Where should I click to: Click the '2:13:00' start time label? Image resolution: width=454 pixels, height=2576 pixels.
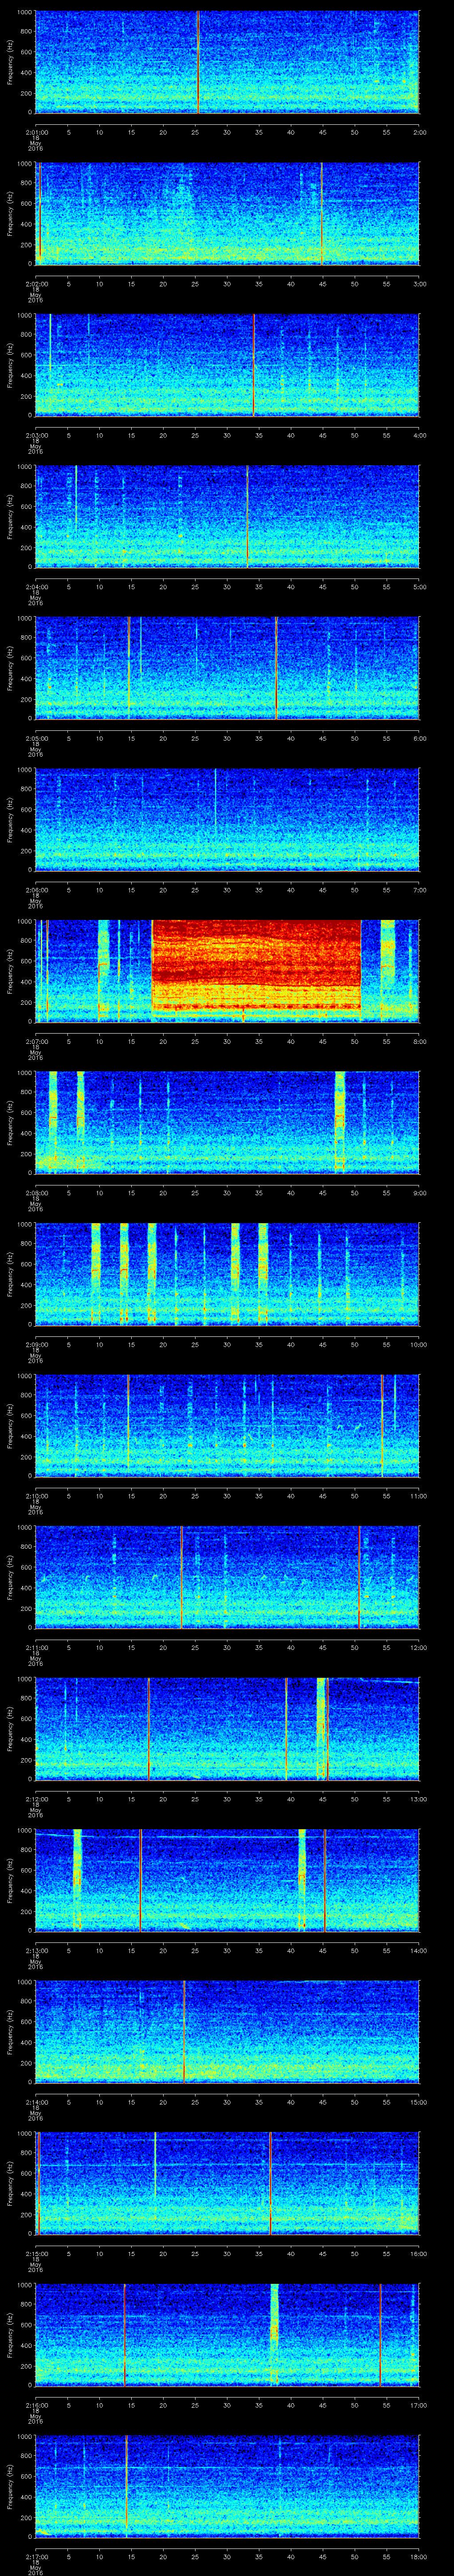tap(36, 1950)
